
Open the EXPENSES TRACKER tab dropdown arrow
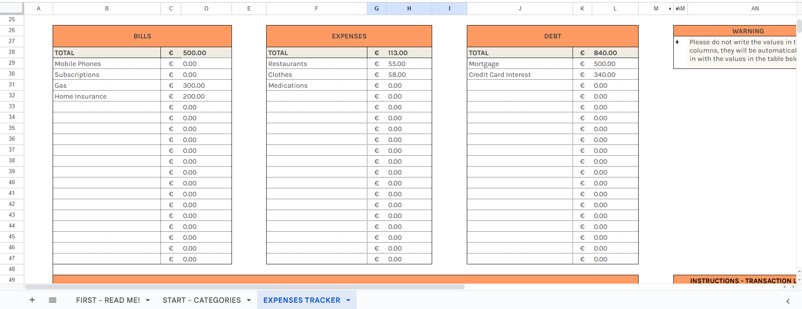(348, 300)
